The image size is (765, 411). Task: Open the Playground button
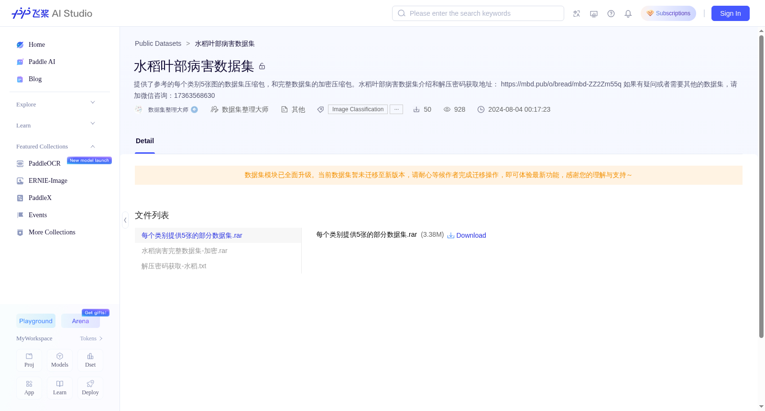(36, 321)
